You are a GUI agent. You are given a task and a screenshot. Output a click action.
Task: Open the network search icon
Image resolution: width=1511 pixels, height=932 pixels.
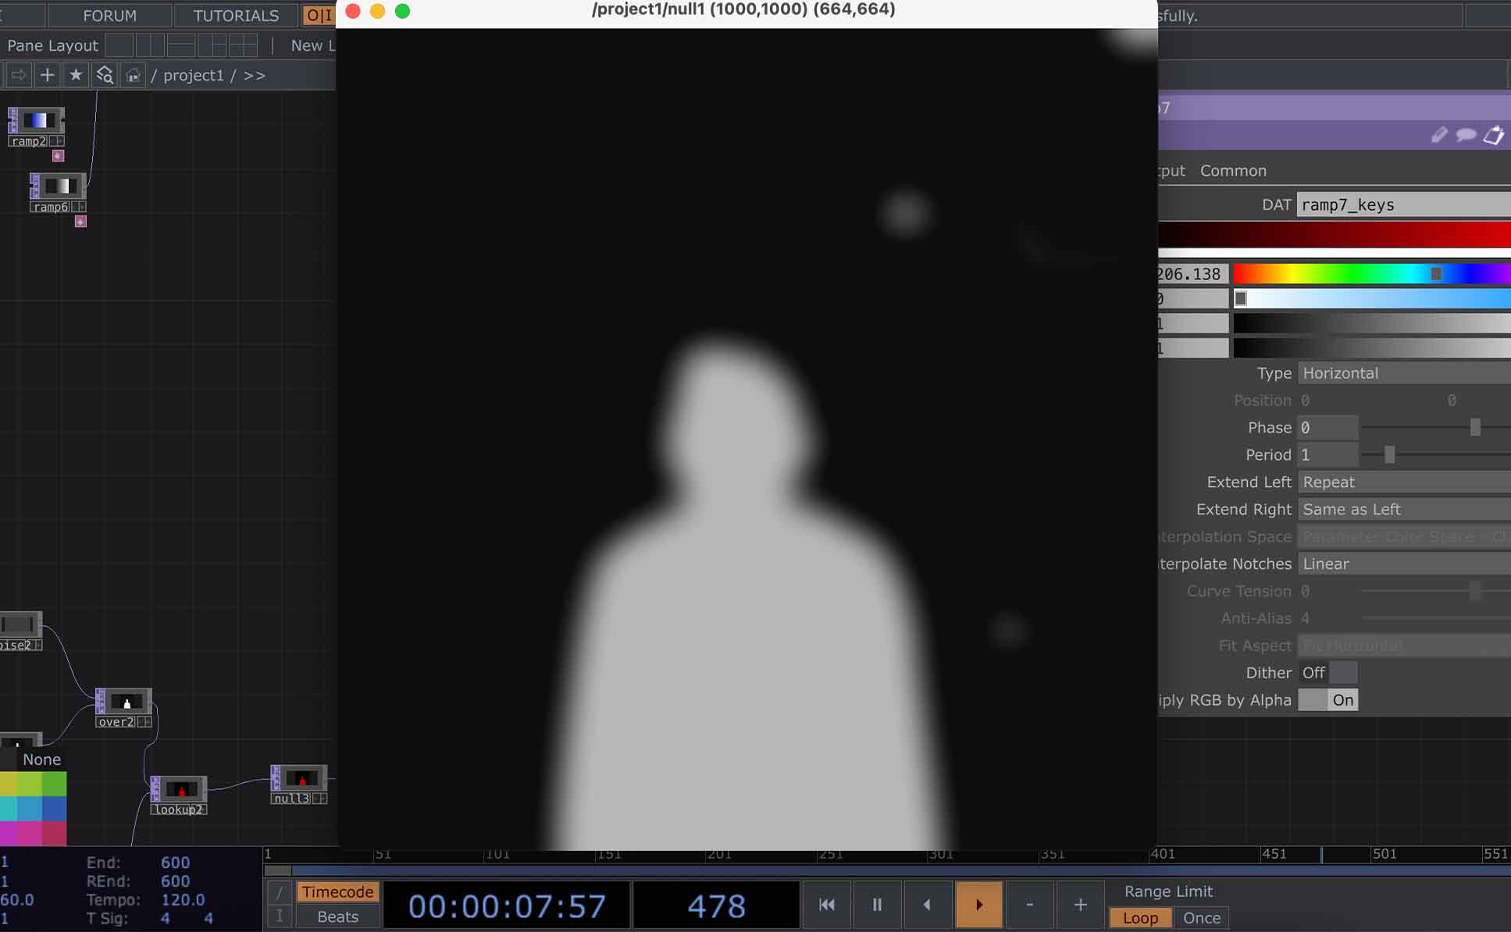[105, 75]
